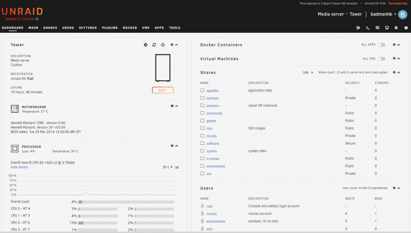
Task: Click the EDIT button under server case
Action: [x=163, y=90]
